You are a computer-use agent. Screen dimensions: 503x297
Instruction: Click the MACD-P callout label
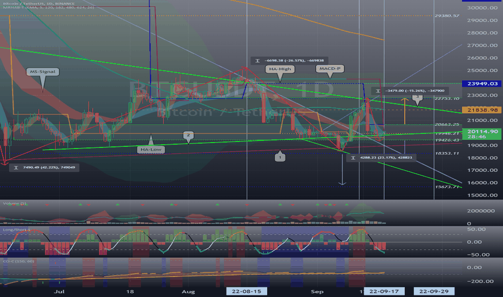[x=330, y=69]
